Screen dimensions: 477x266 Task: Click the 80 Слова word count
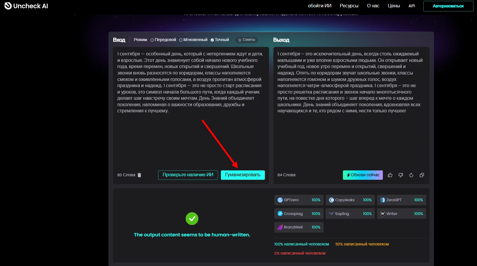point(126,175)
